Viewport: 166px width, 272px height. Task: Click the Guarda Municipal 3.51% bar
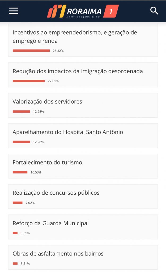pos(15,233)
